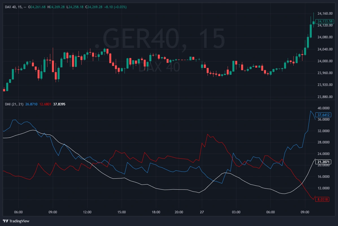Click the open value O24,261.68

(37, 7)
